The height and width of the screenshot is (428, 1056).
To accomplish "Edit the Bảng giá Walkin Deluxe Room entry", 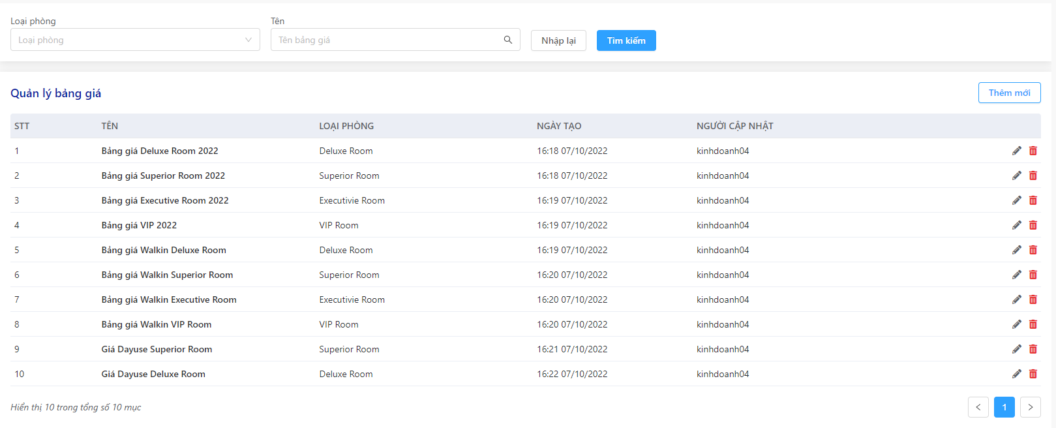I will [1017, 250].
